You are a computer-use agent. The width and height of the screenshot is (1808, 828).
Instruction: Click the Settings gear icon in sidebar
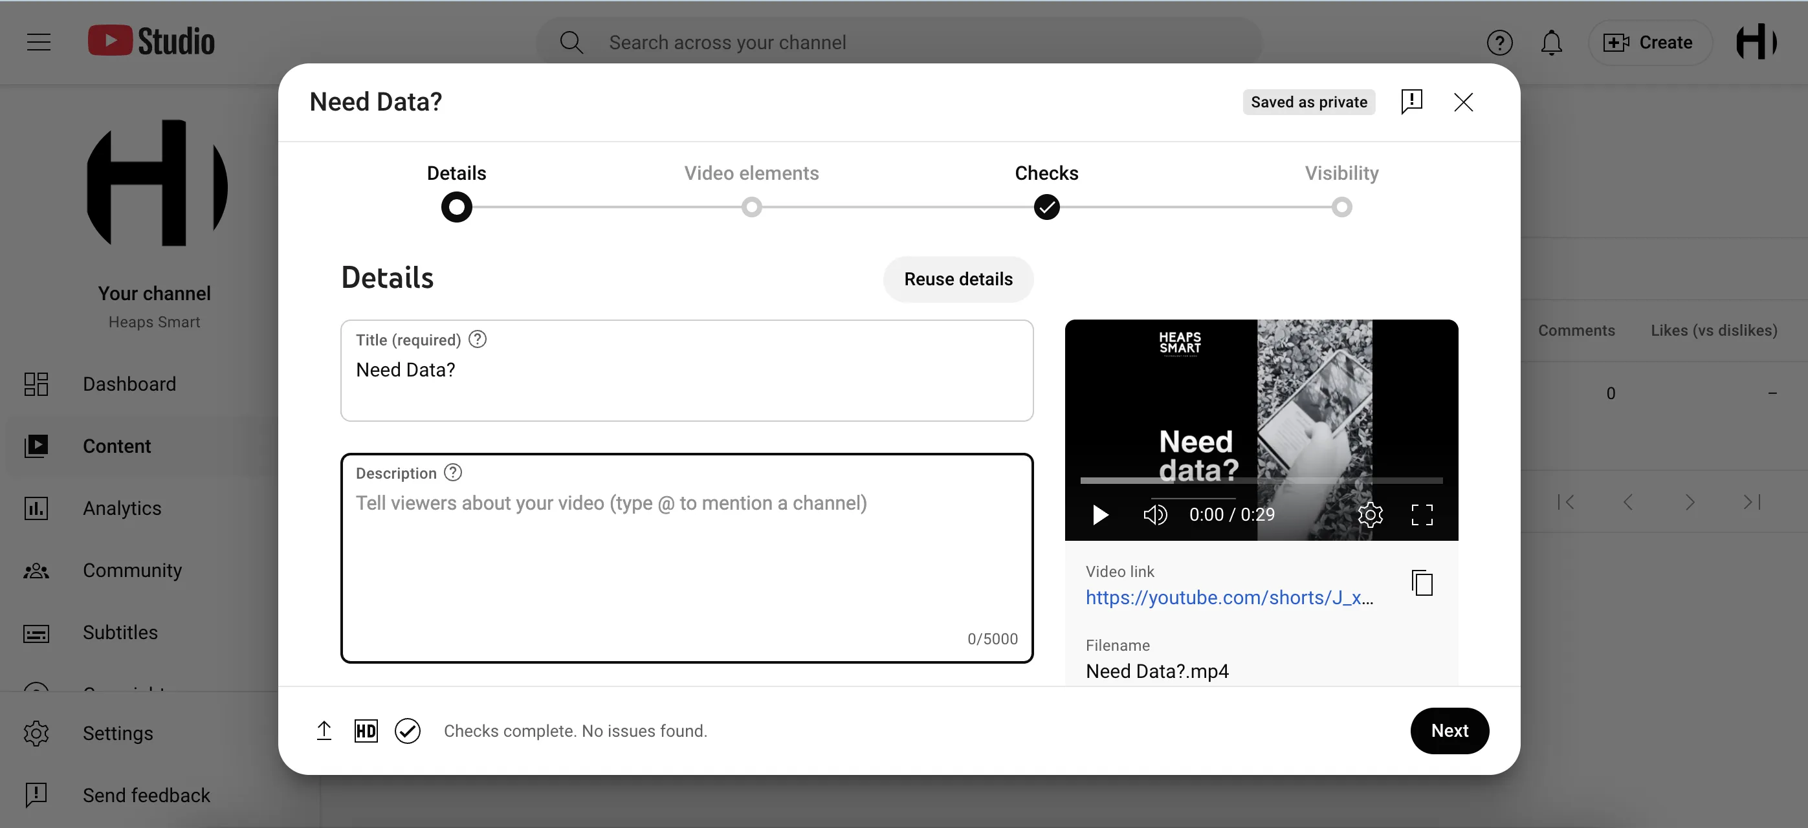36,734
